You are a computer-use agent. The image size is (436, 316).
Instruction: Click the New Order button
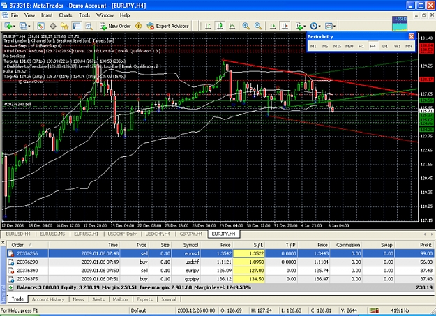point(115,26)
